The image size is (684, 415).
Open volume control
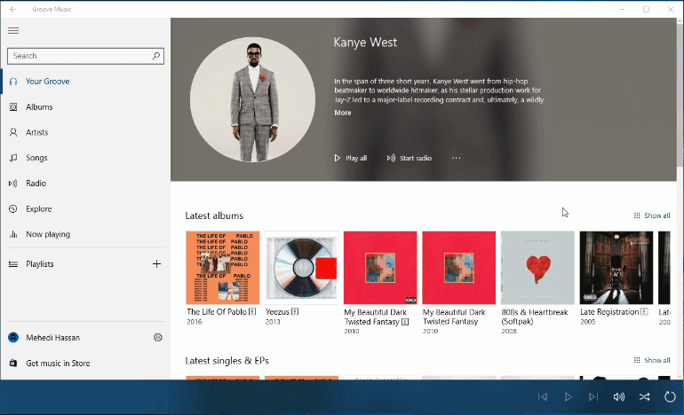618,396
